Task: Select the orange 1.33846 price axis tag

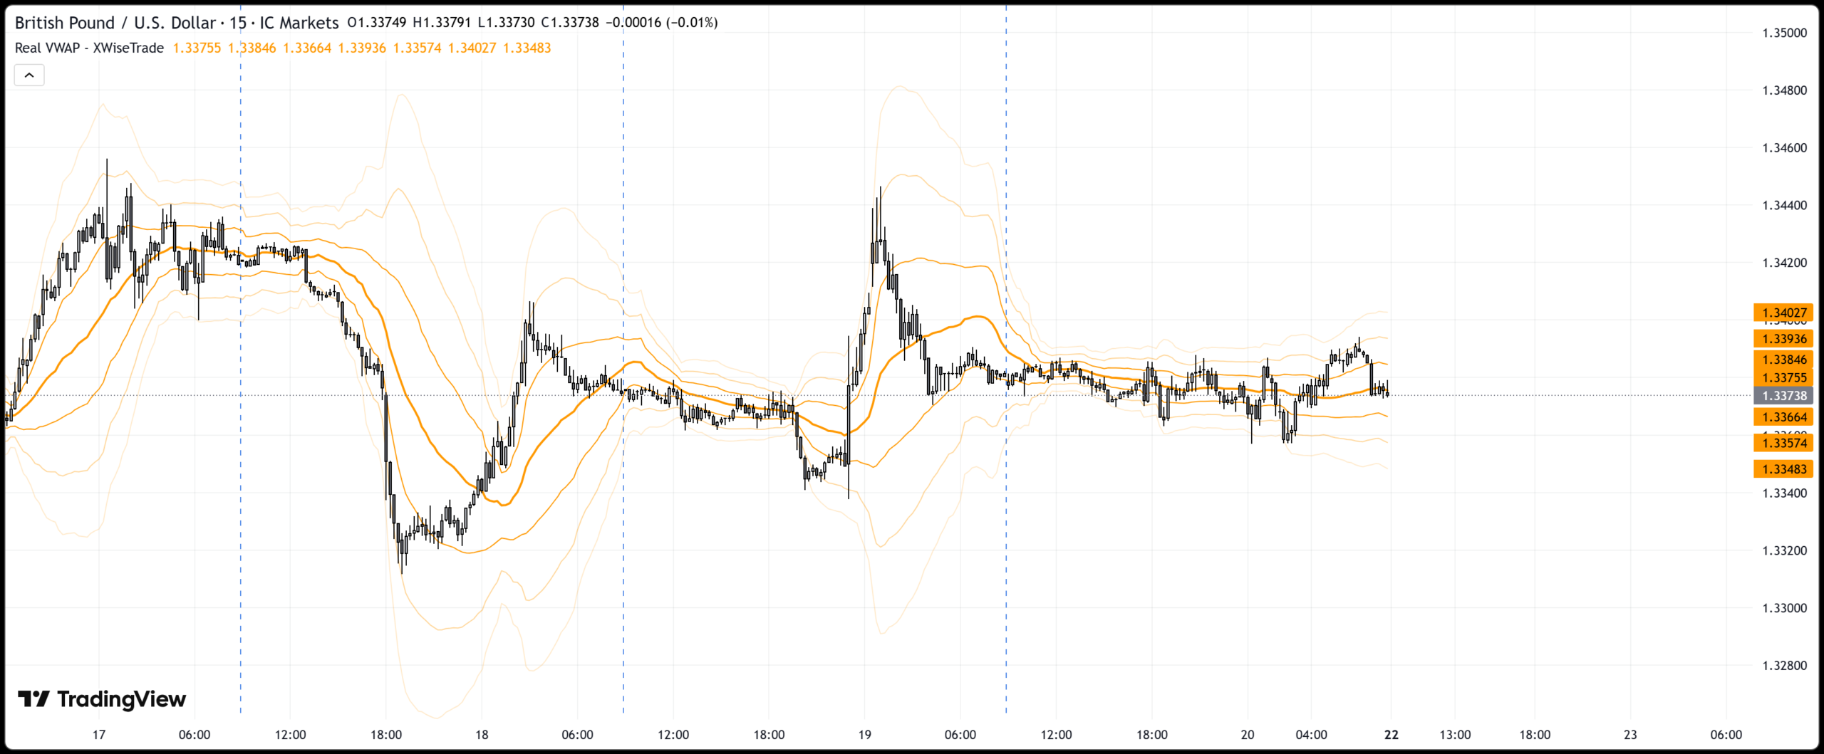Action: tap(1783, 360)
